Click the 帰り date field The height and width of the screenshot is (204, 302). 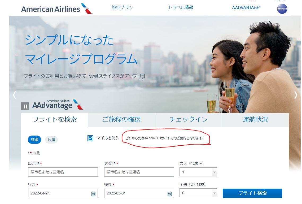139,193
